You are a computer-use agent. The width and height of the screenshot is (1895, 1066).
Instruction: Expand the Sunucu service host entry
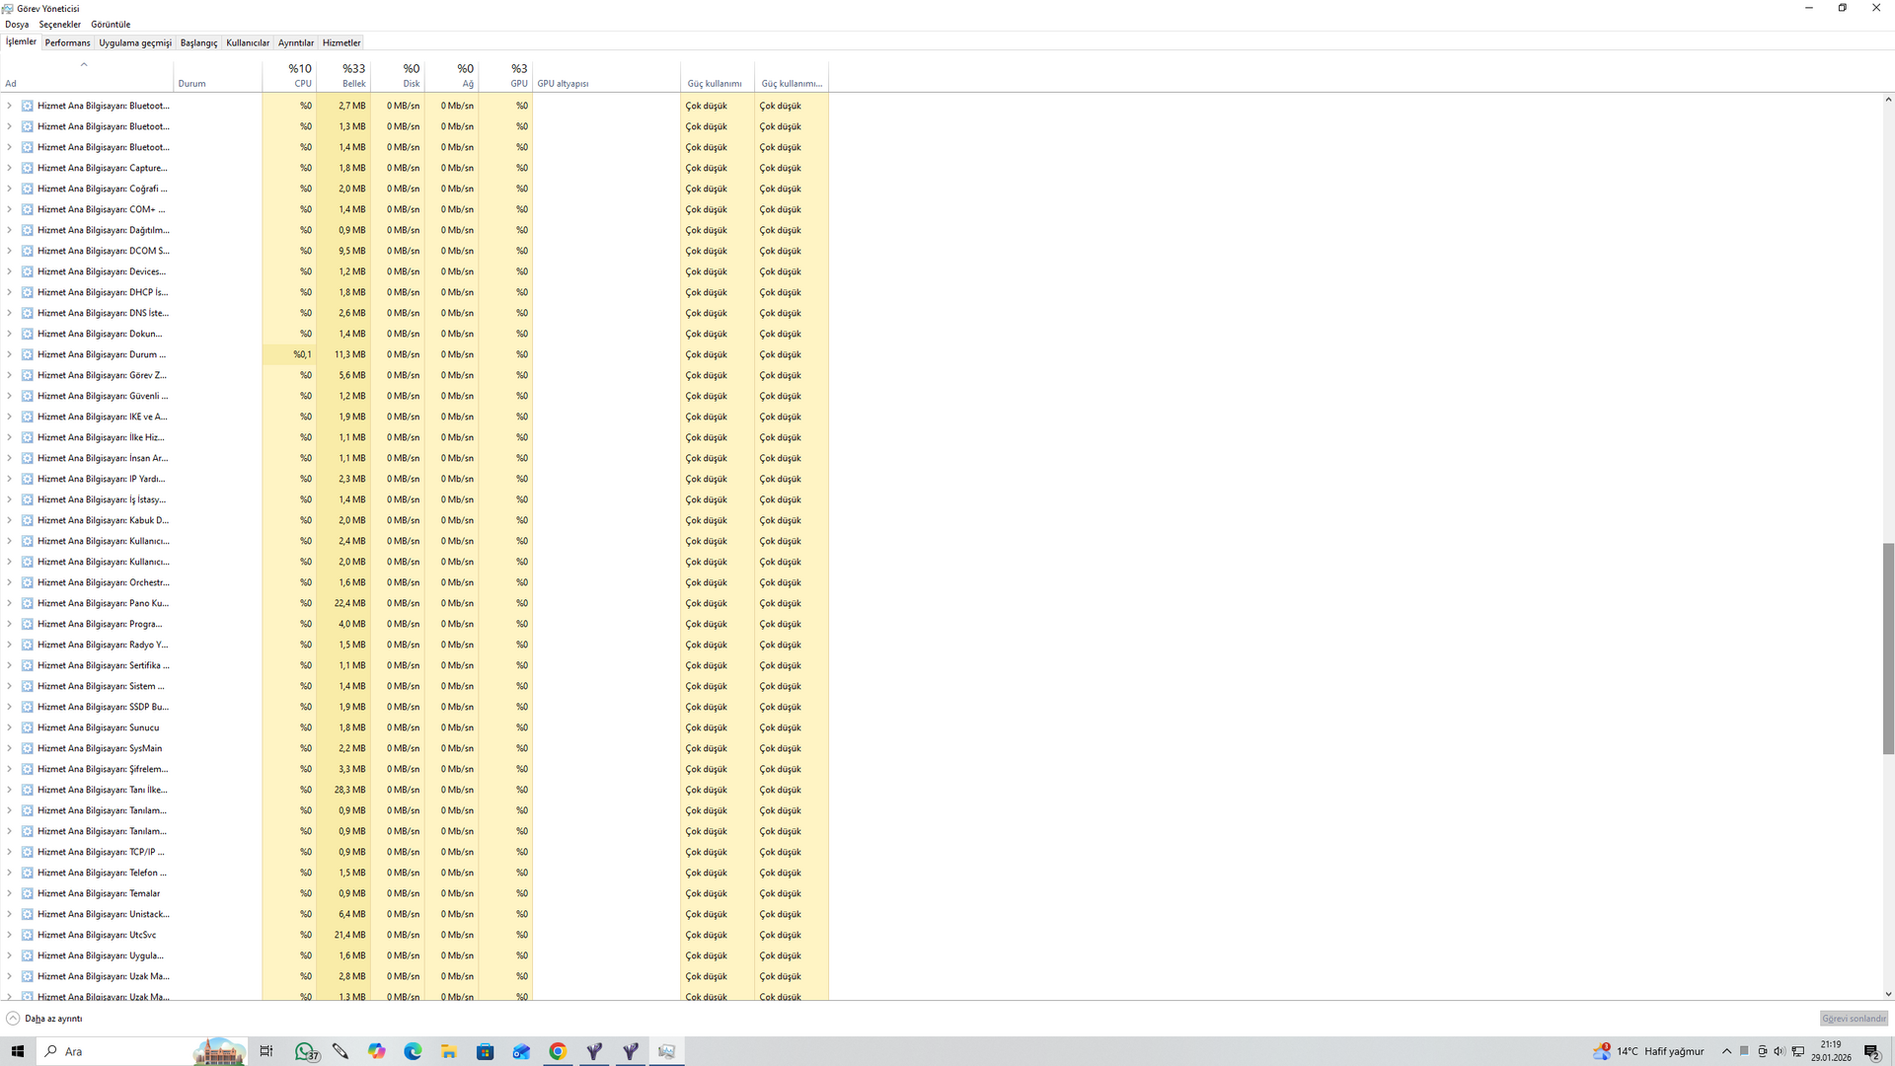[x=10, y=727]
